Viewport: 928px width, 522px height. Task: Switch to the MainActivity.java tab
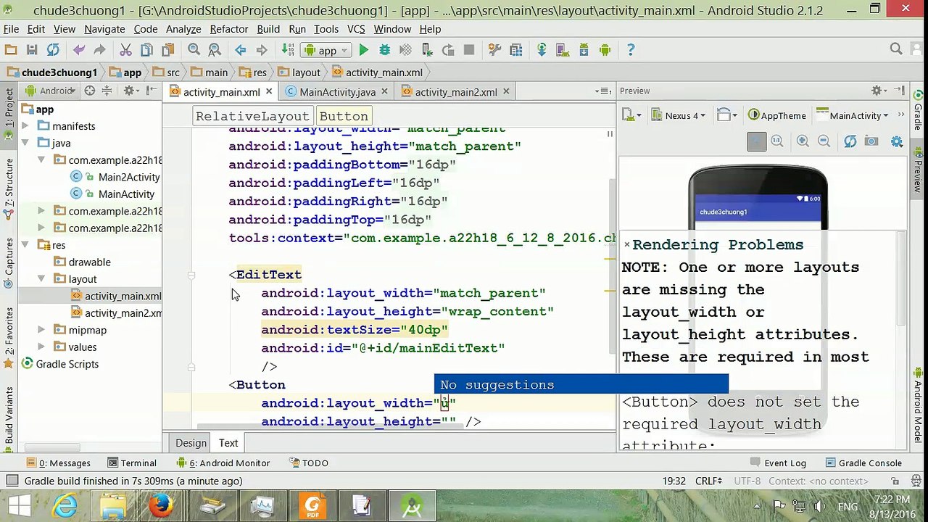pyautogui.click(x=337, y=92)
